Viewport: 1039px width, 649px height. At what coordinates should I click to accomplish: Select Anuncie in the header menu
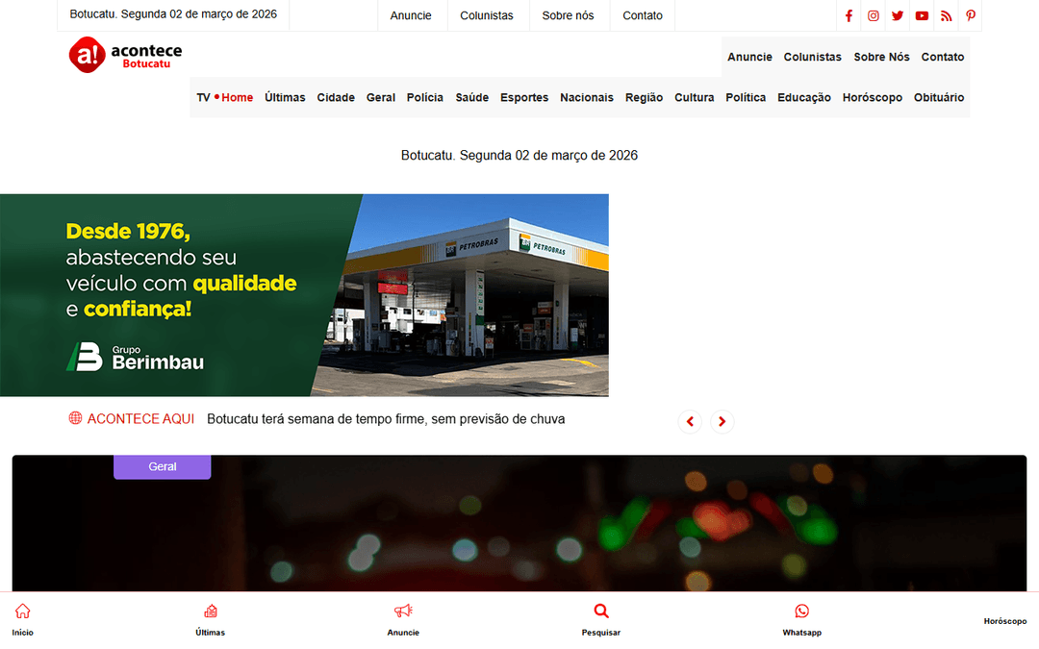[749, 57]
